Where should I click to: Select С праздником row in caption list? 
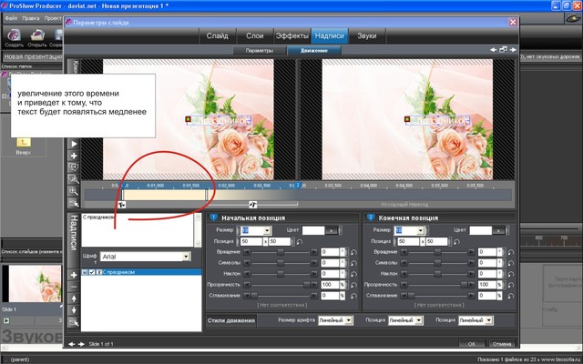[x=141, y=272]
